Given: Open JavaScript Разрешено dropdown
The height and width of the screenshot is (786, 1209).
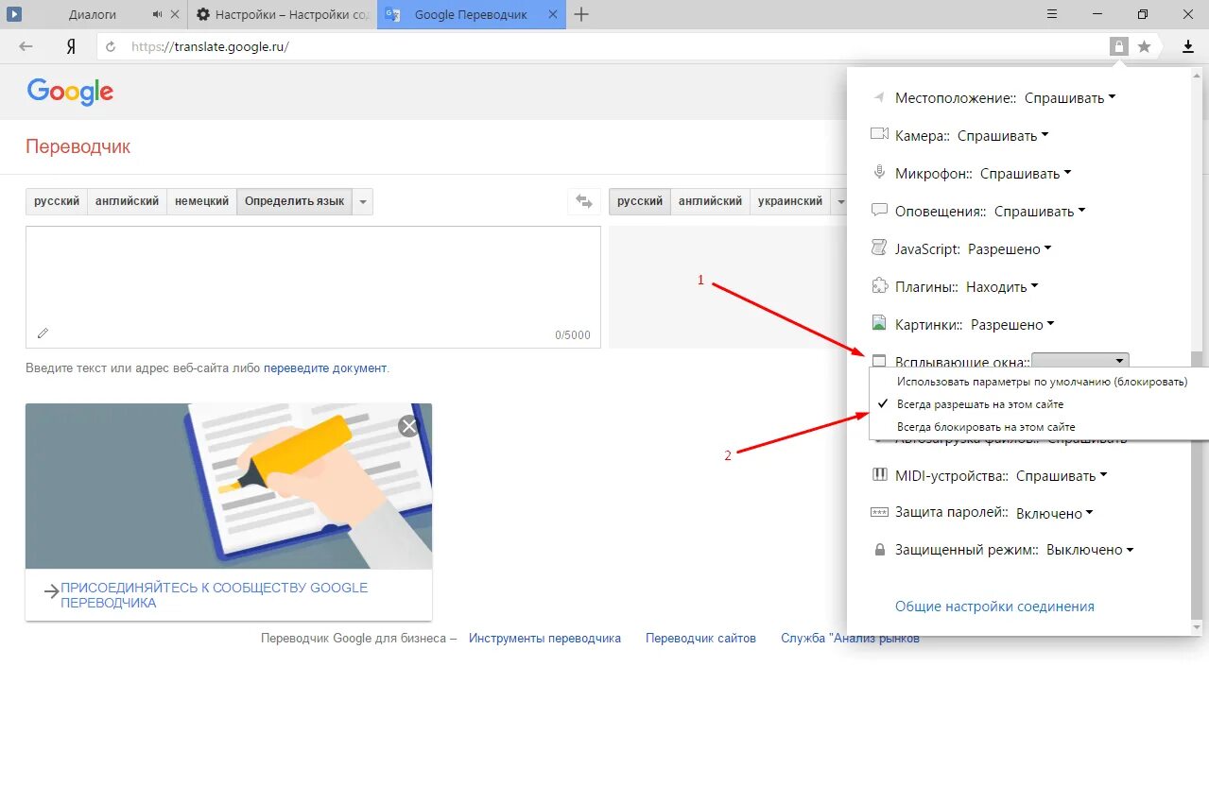Looking at the screenshot, I should click(1010, 248).
